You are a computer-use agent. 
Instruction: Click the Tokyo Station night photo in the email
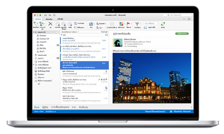pyautogui.click(x=152, y=78)
